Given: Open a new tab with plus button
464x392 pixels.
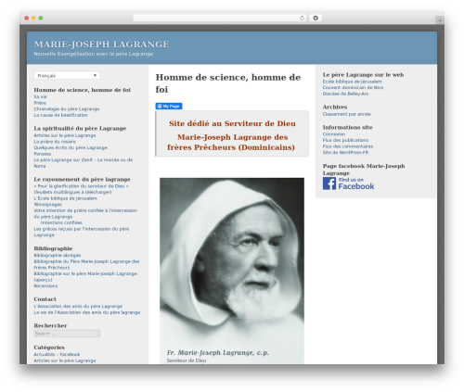Looking at the screenshot, I should tap(440, 20).
